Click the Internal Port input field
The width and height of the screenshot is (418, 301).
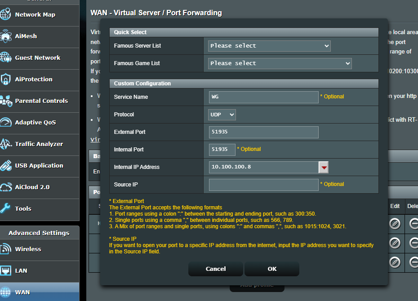click(222, 150)
